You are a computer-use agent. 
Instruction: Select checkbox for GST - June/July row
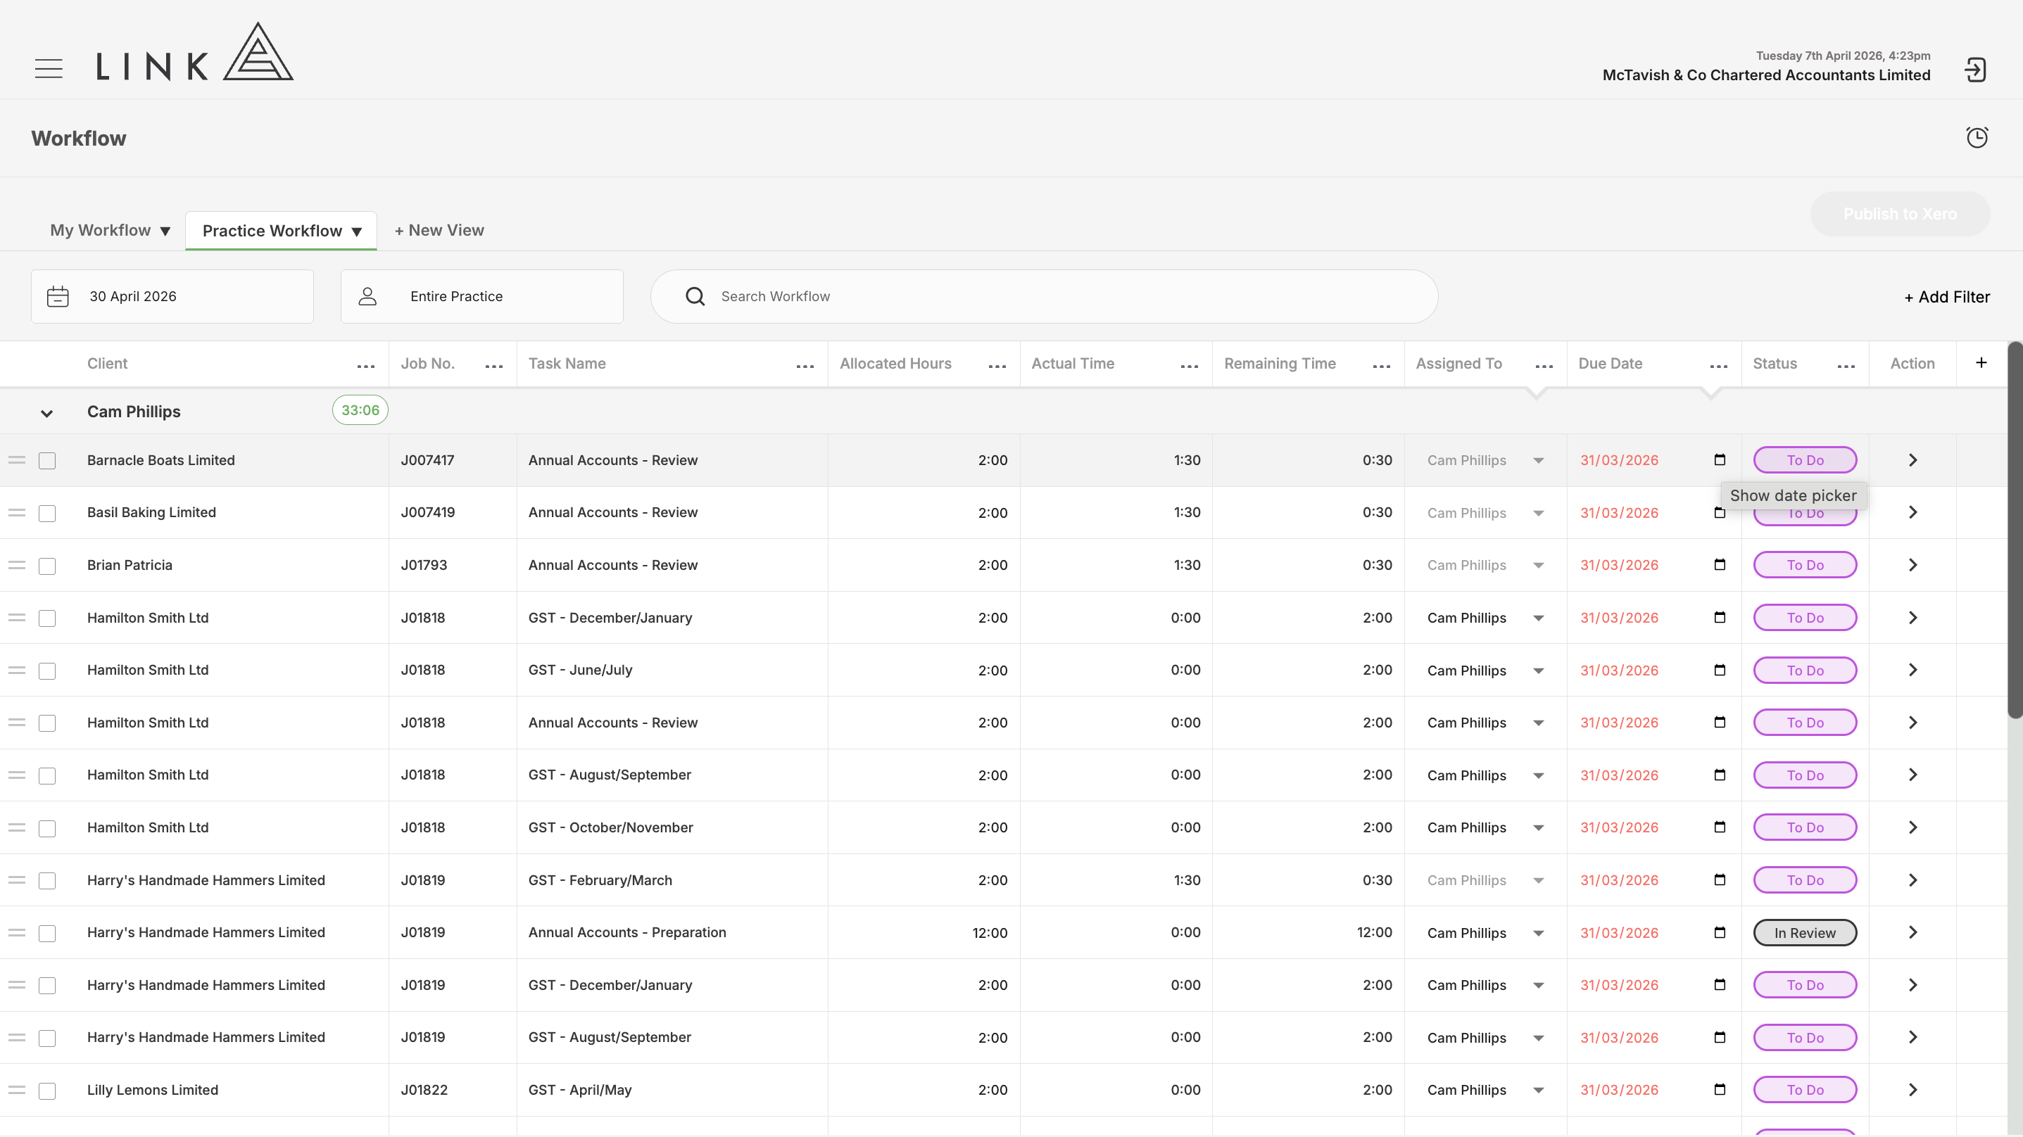[x=47, y=671]
